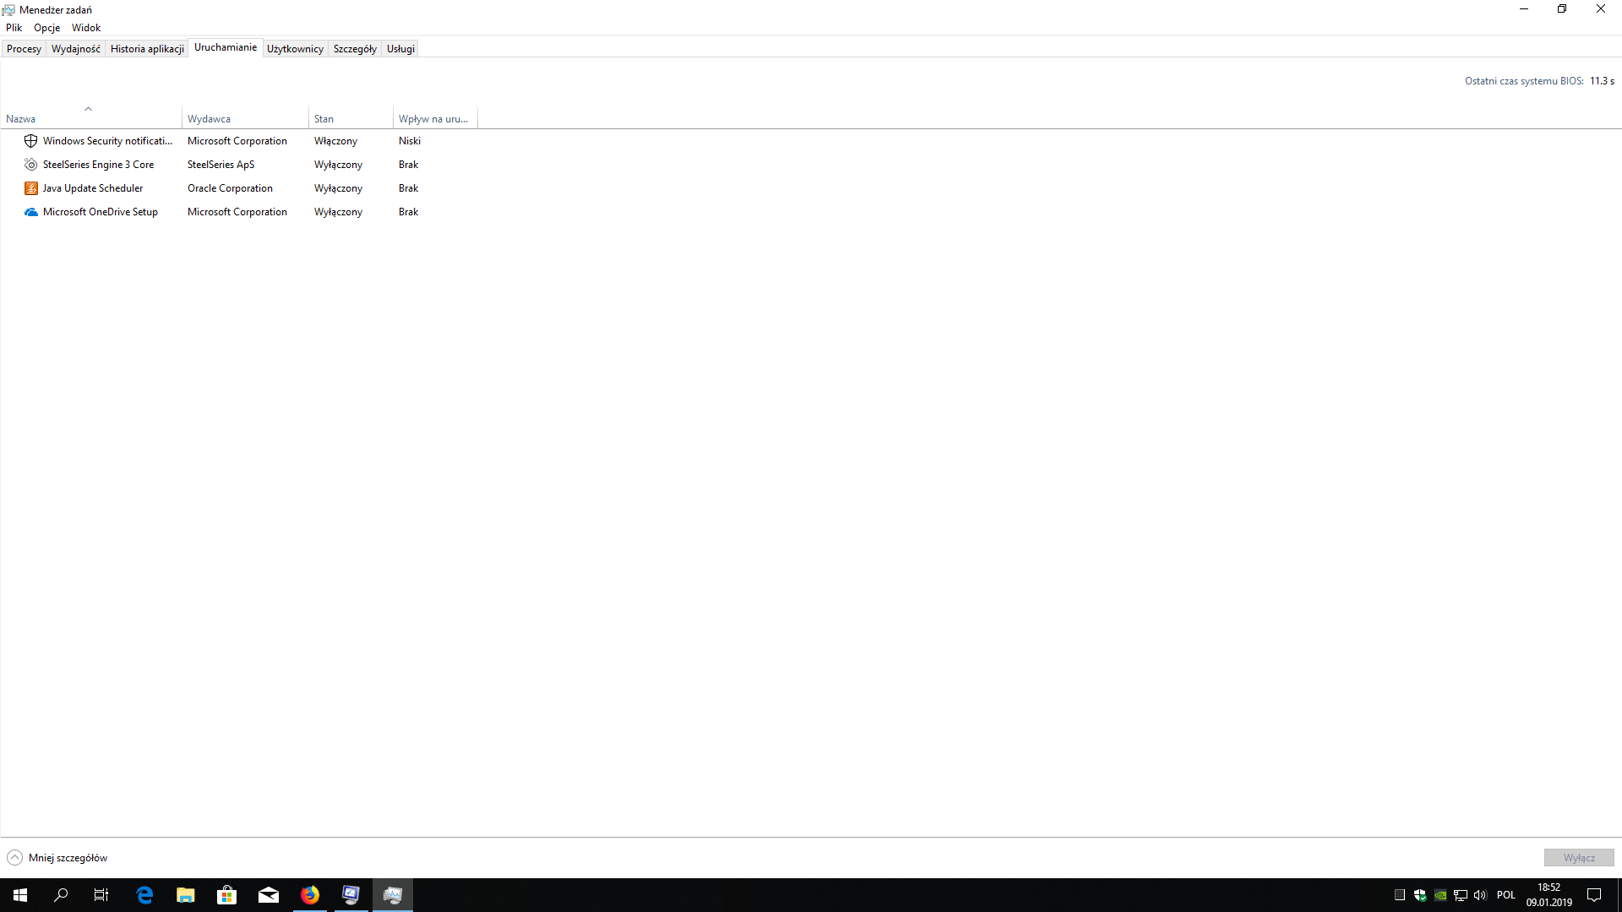Click Brak impact in OneDrive row
Screen dimensions: 1622x912
point(408,212)
